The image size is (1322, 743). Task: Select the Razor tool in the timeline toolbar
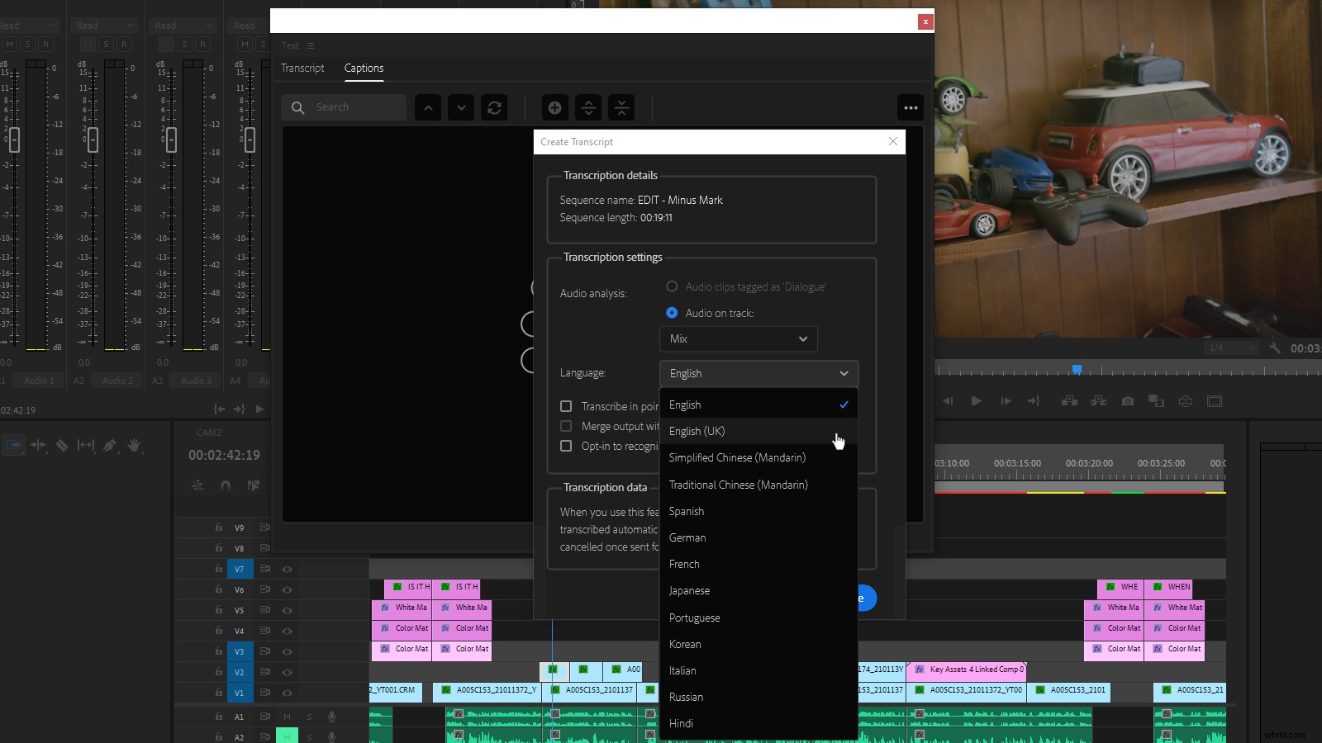click(62, 445)
